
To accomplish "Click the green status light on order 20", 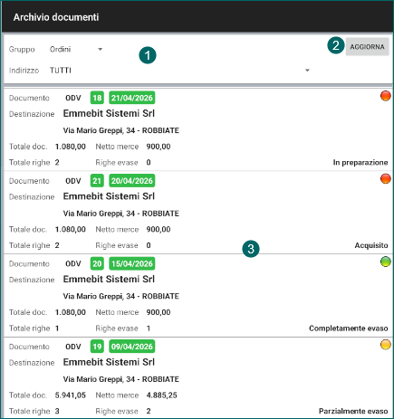I will coord(386,262).
